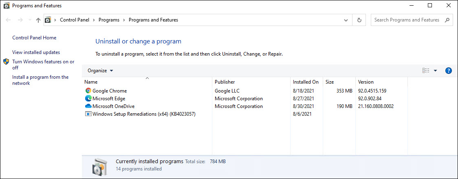458x179 pixels.
Task: Sort by the Publisher column header
Action: 251,82
